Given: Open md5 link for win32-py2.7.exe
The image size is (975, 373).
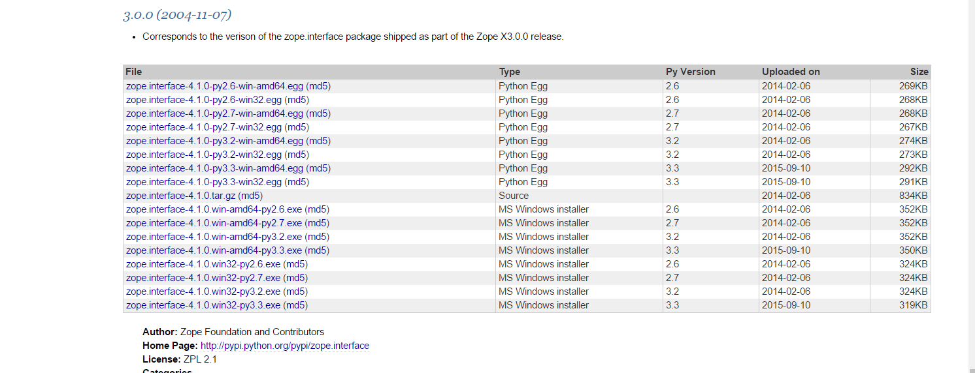Looking at the screenshot, I should click(x=295, y=278).
